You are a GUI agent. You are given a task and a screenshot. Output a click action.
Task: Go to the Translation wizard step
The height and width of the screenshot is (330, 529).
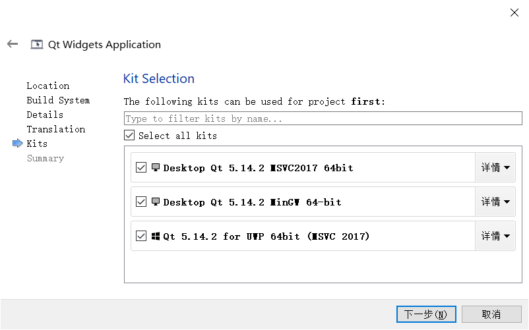point(56,129)
